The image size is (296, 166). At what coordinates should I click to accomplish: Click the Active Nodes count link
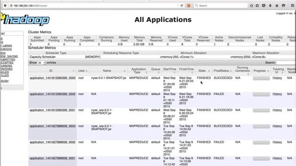click(x=215, y=44)
